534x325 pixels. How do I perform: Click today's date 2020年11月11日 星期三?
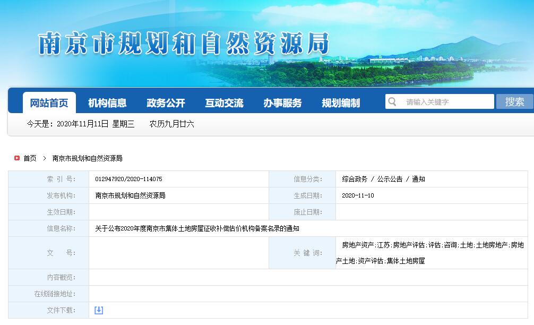pyautogui.click(x=81, y=124)
